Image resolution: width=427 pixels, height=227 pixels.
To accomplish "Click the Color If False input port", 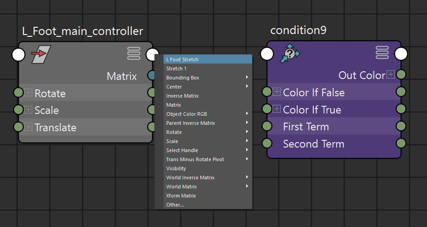I will [267, 92].
